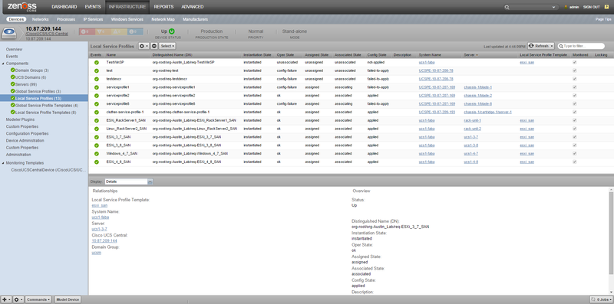Viewport: 614px width, 304px height.
Task: Click green event icon in serviceprofile1 row
Action: coord(97,87)
